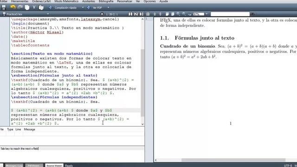Viewport: 297px width, 167px height.
Task: Click \section{Texto en modo matemático} line in editor
Action: click(x=52, y=54)
